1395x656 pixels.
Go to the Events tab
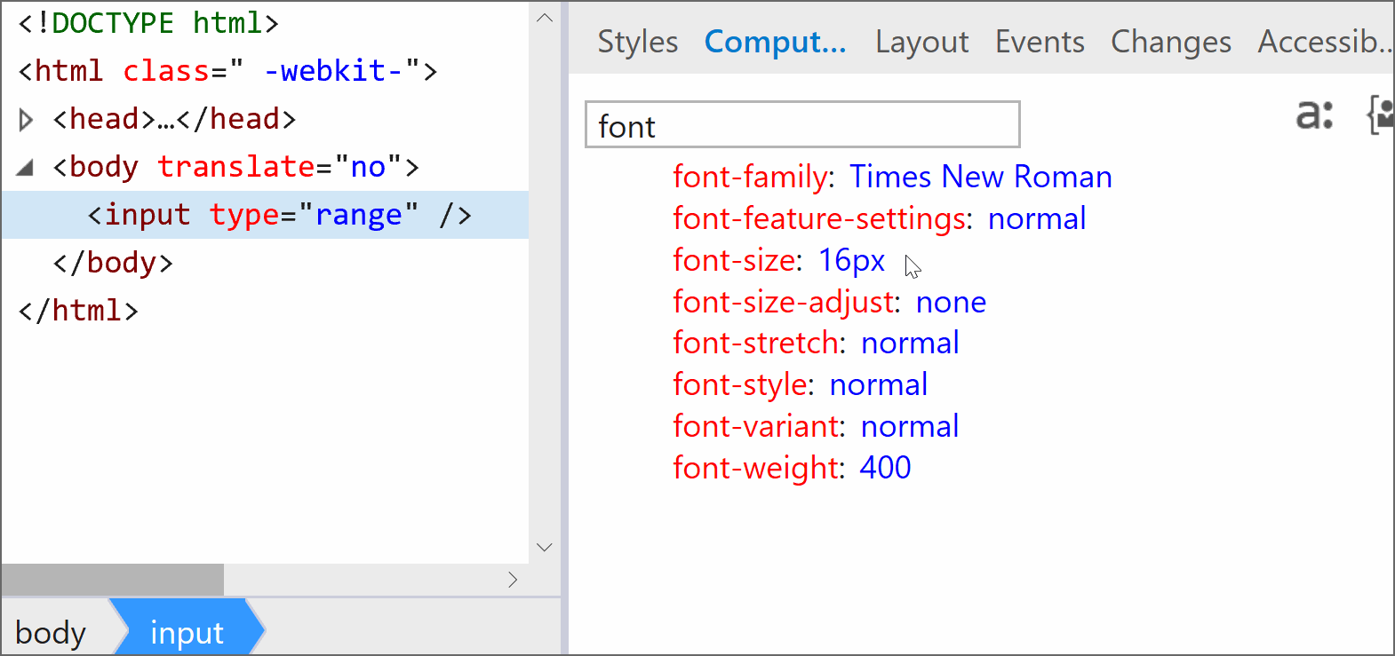[x=1039, y=42]
